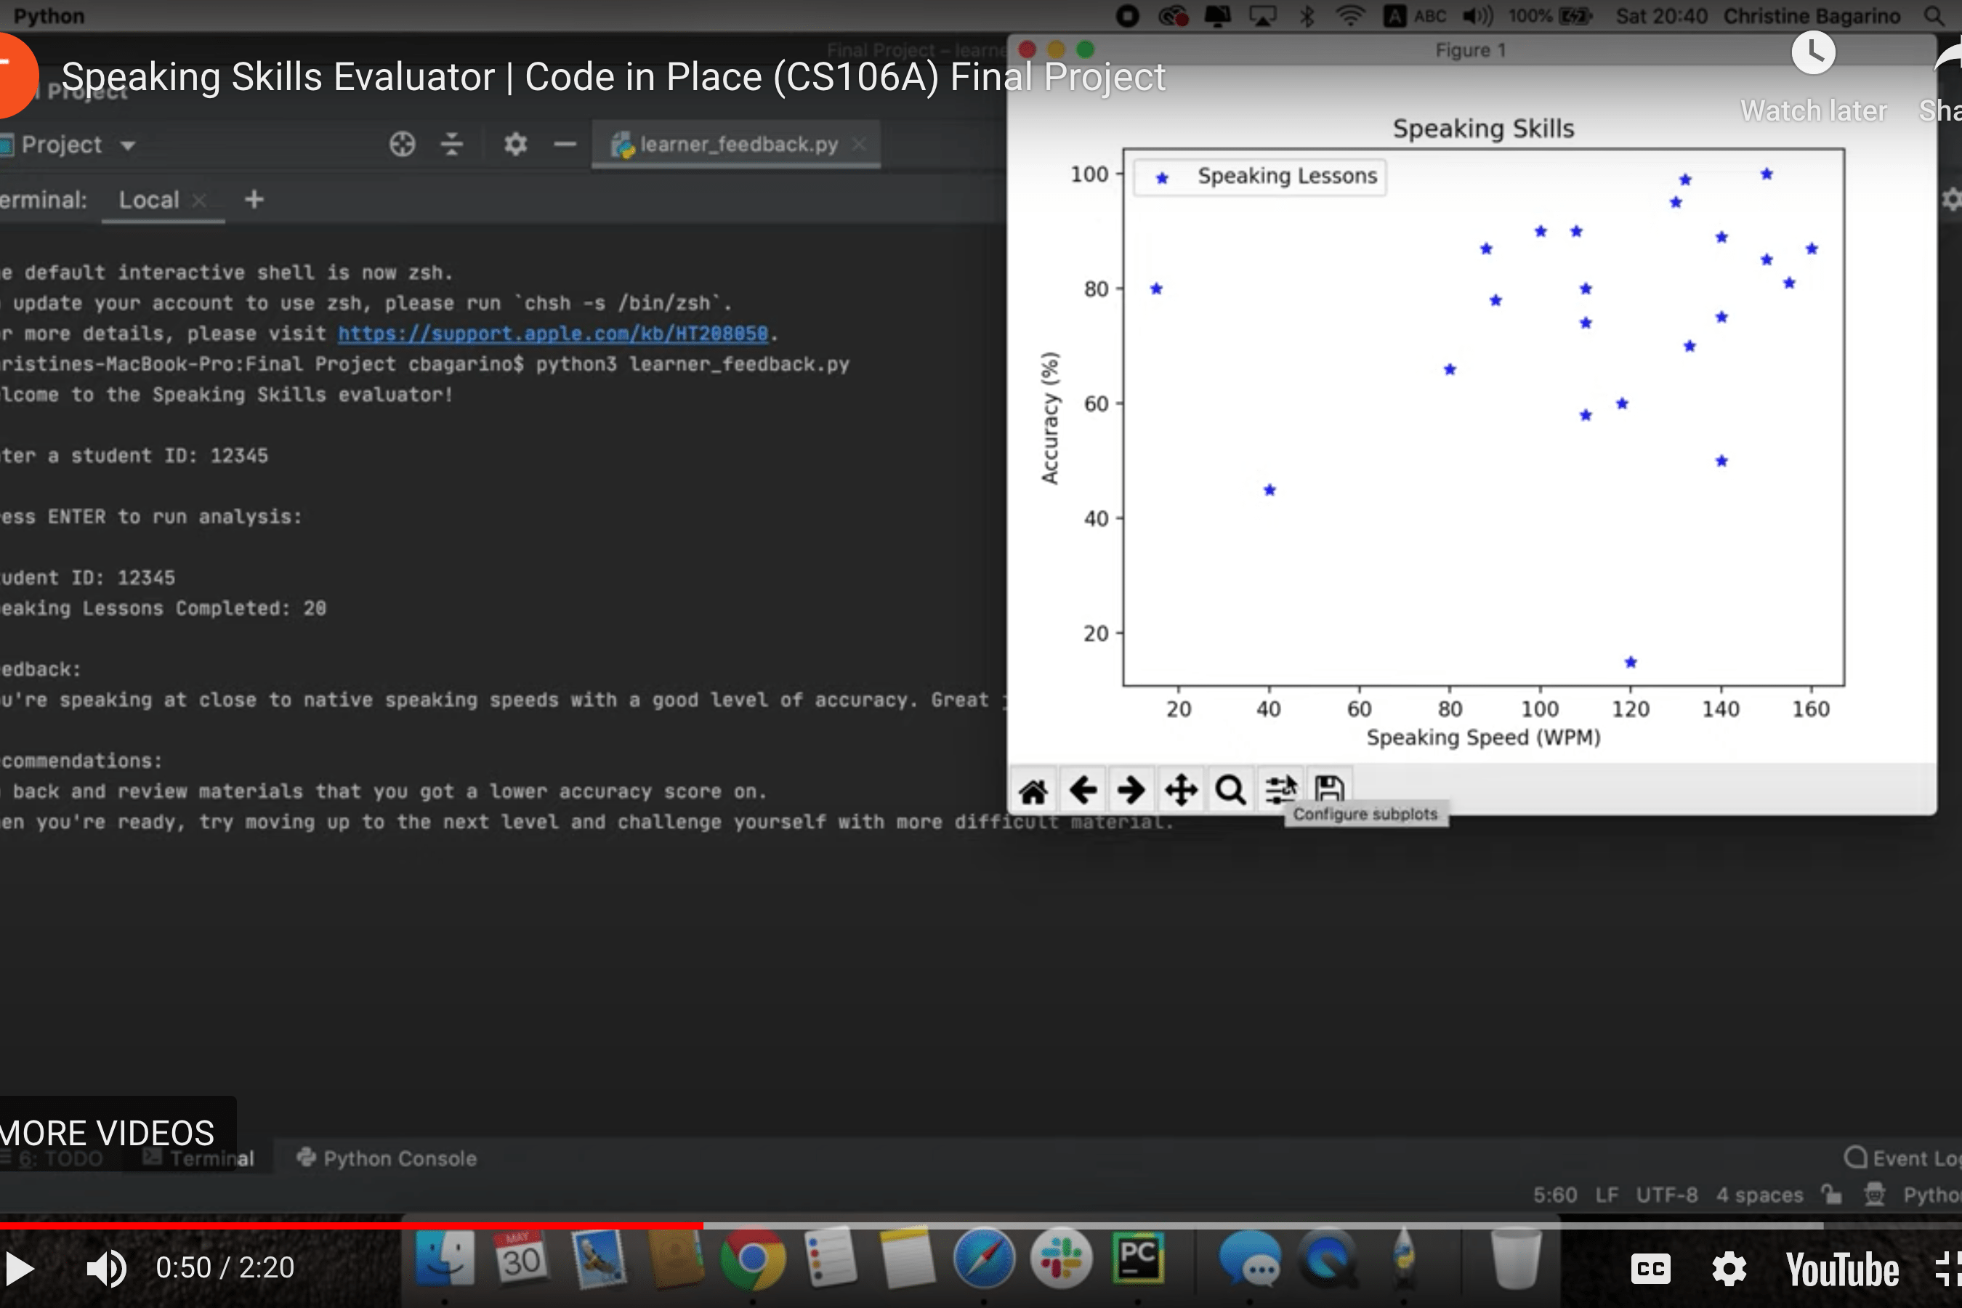Click the matplotlib Home reset view icon
This screenshot has width=1962, height=1308.
(1033, 789)
